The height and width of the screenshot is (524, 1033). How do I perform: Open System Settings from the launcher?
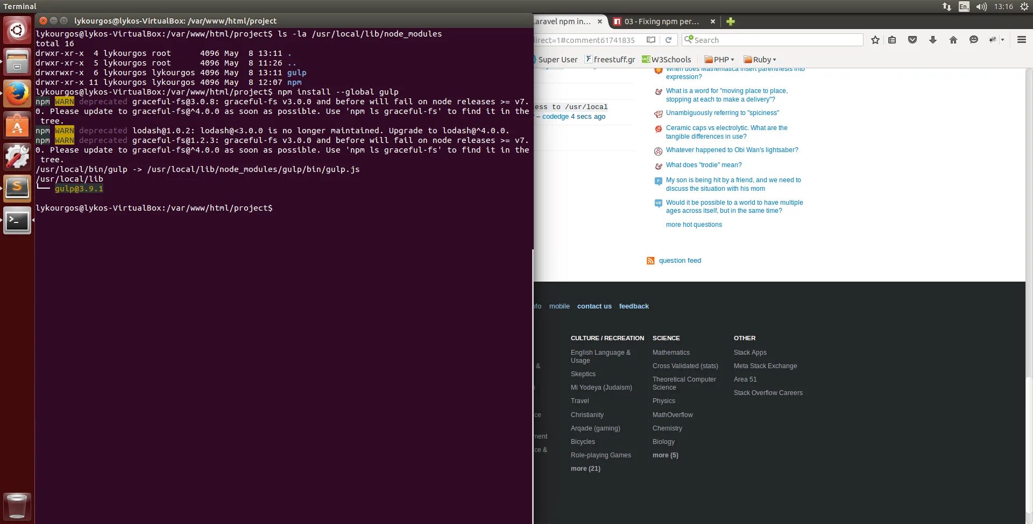[17, 156]
